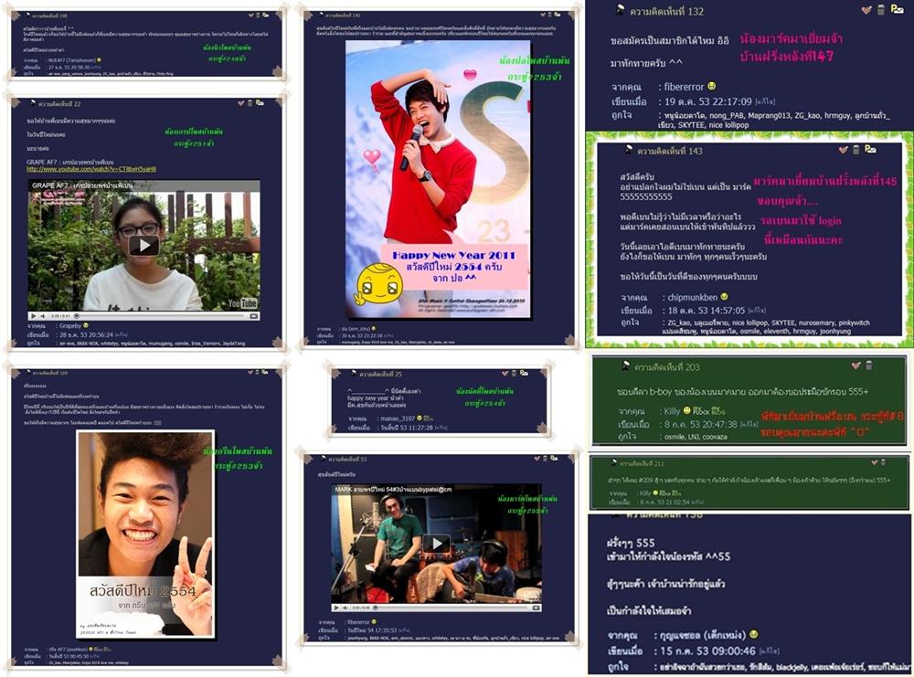Viewport: 914px width, 677px height.
Task: Click the trash bin icon on comment 143
Action: 856,150
